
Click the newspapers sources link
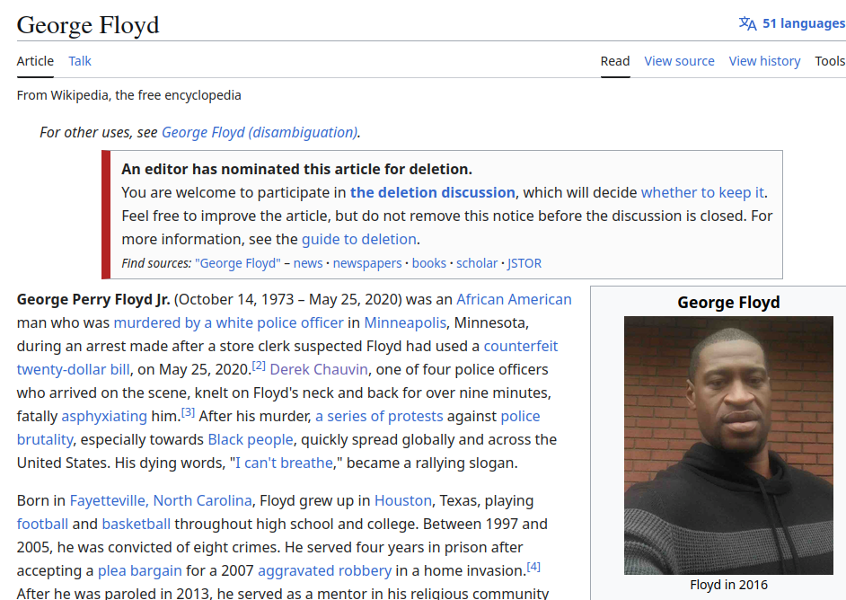click(x=367, y=263)
